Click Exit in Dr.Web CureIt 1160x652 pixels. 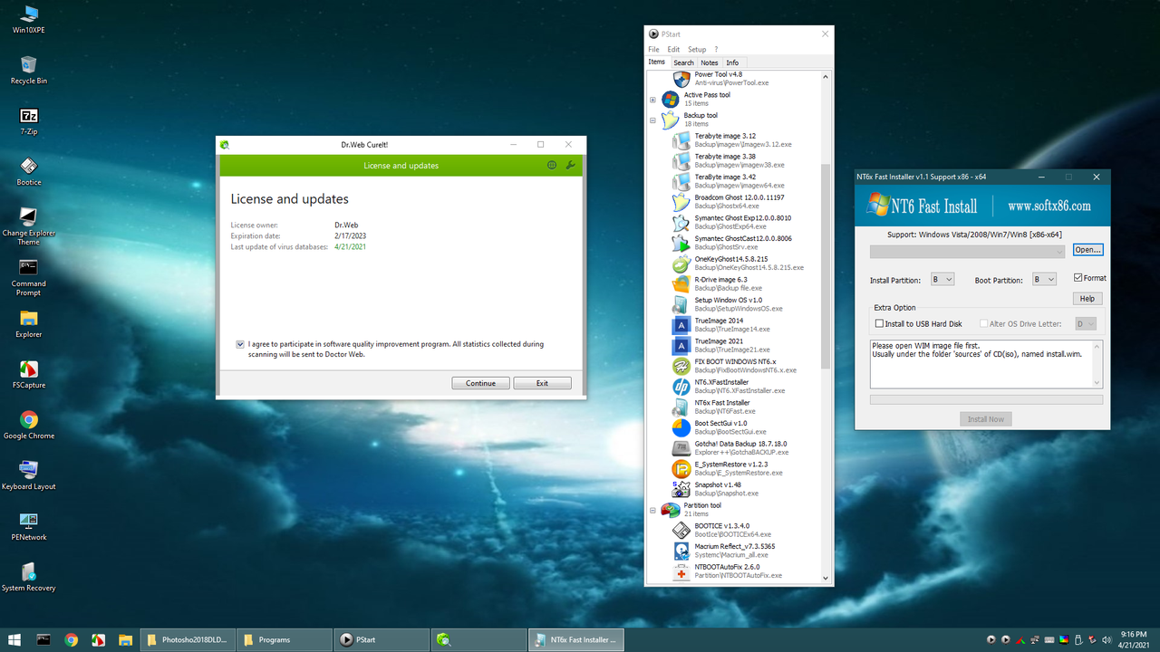(x=542, y=383)
